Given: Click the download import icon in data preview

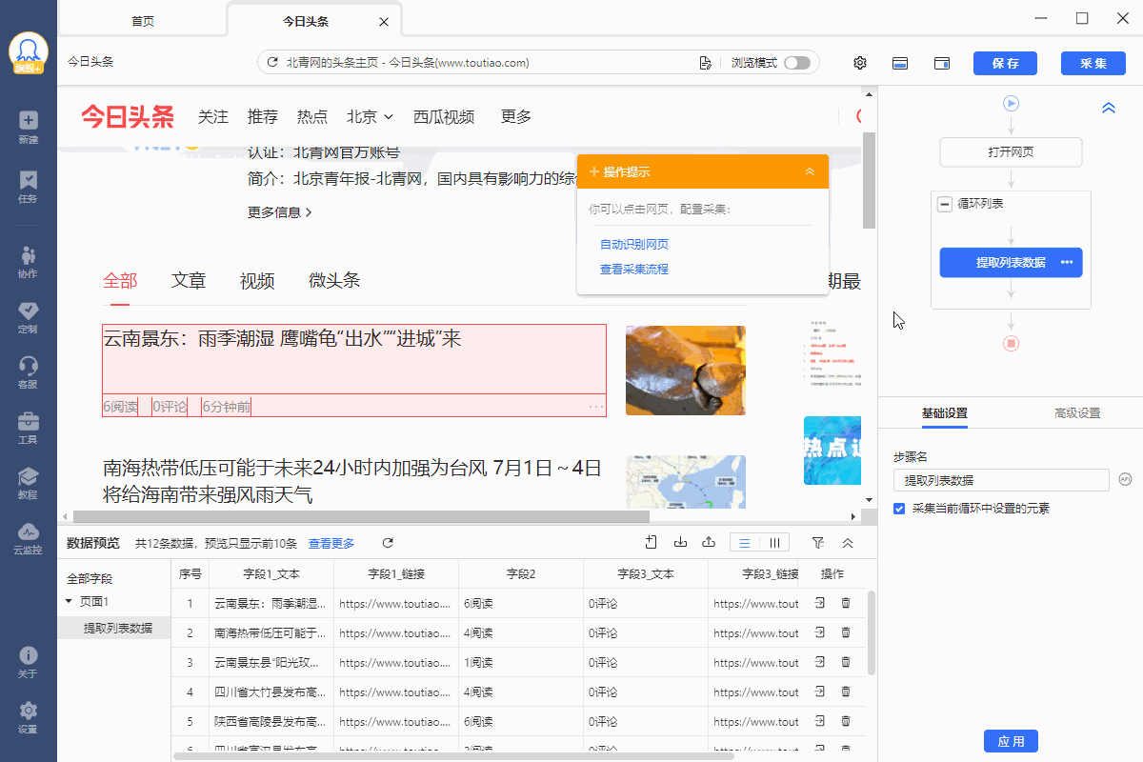Looking at the screenshot, I should (680, 542).
